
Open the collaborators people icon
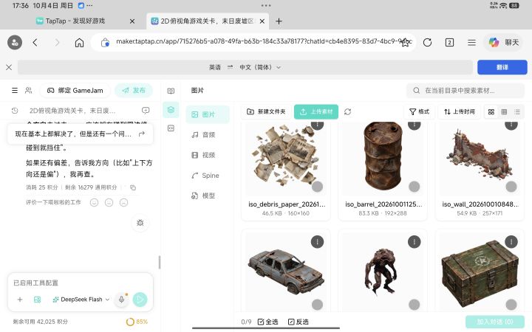29,90
